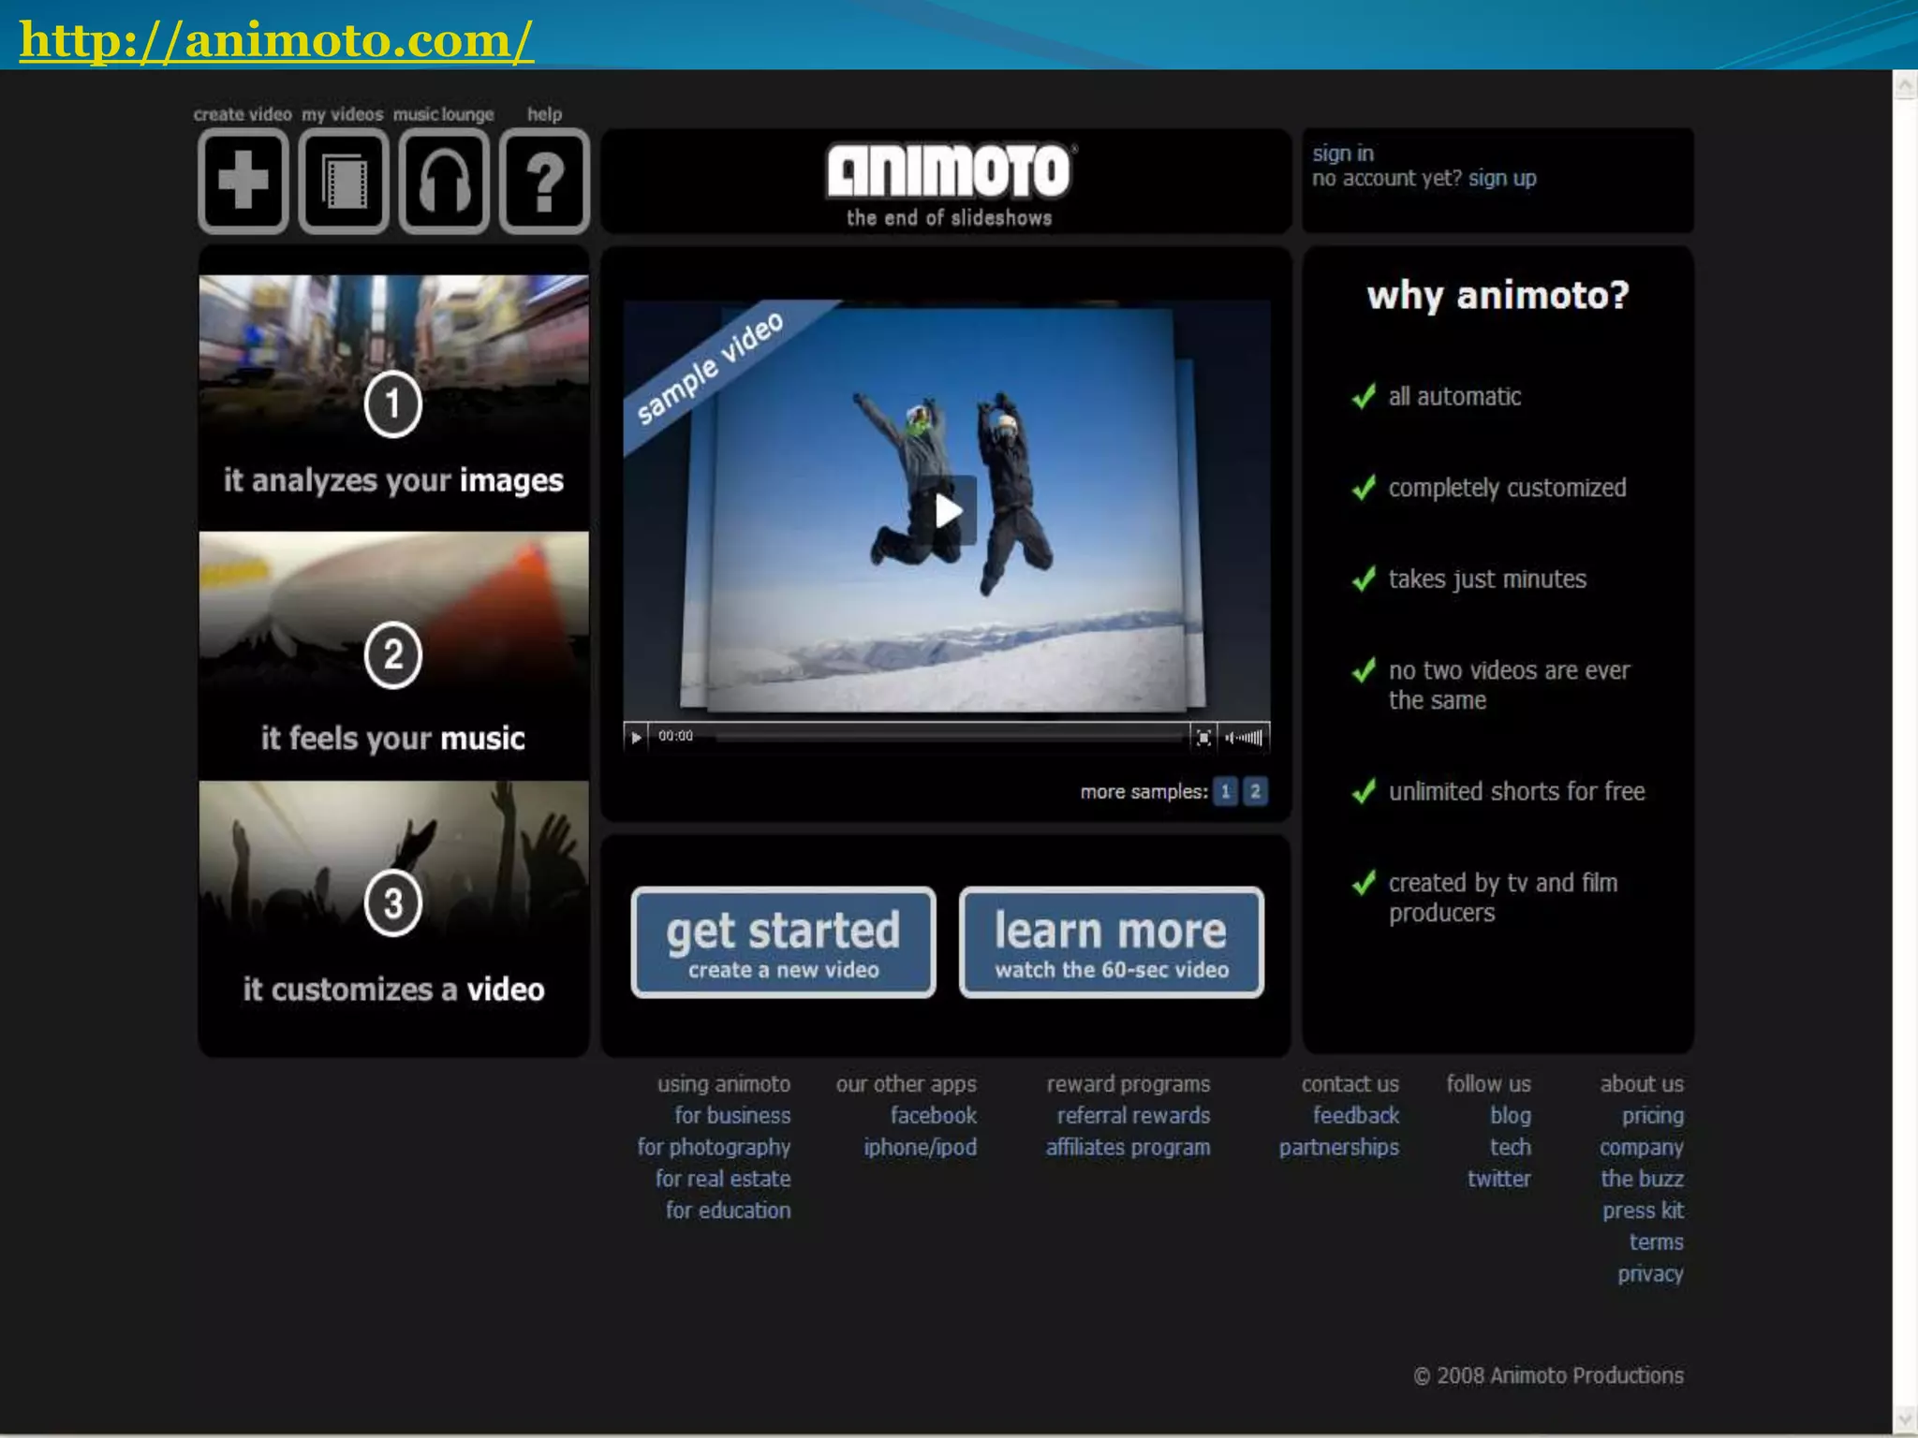Click the 'takes just minutes' text
The width and height of the screenshot is (1918, 1438).
click(x=1487, y=580)
